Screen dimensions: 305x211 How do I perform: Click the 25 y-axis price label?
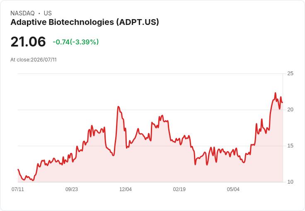(x=290, y=74)
